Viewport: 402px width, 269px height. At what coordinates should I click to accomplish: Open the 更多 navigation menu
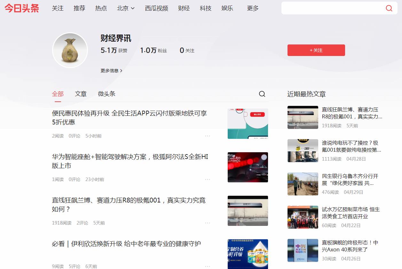click(x=253, y=8)
